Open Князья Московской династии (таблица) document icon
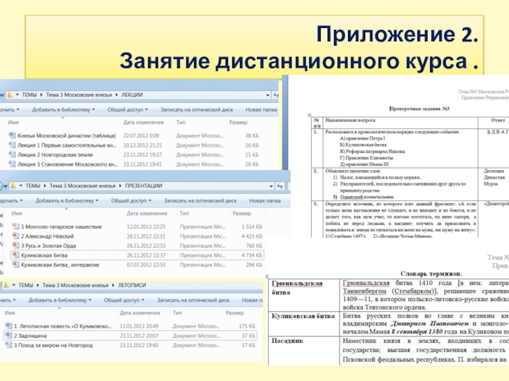Image resolution: width=509 pixels, height=381 pixels. click(x=12, y=135)
